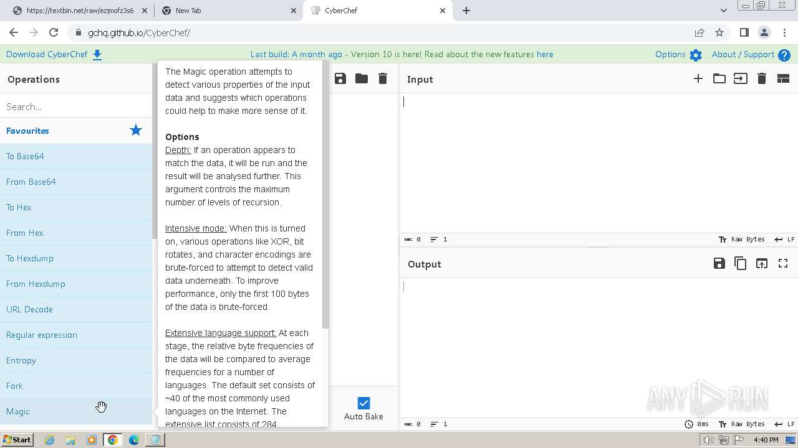Replace input with output icon
This screenshot has width=798, height=448.
(762, 263)
